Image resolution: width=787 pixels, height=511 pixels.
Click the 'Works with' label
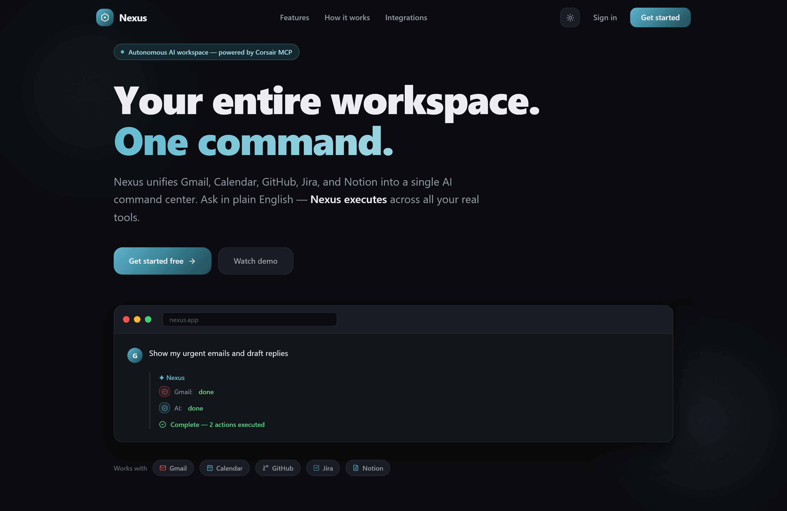tap(130, 468)
